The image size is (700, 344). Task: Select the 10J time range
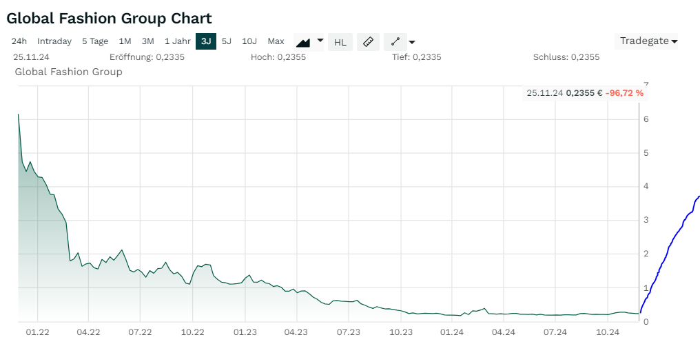point(249,41)
